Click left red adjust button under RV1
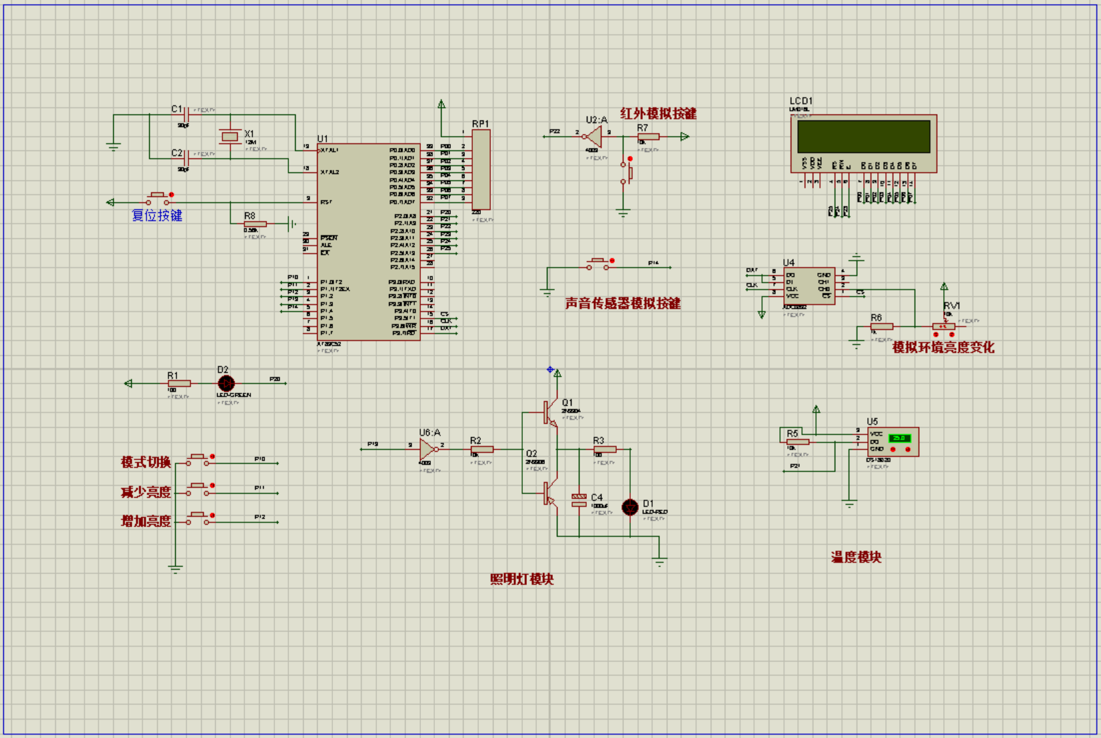 (936, 334)
